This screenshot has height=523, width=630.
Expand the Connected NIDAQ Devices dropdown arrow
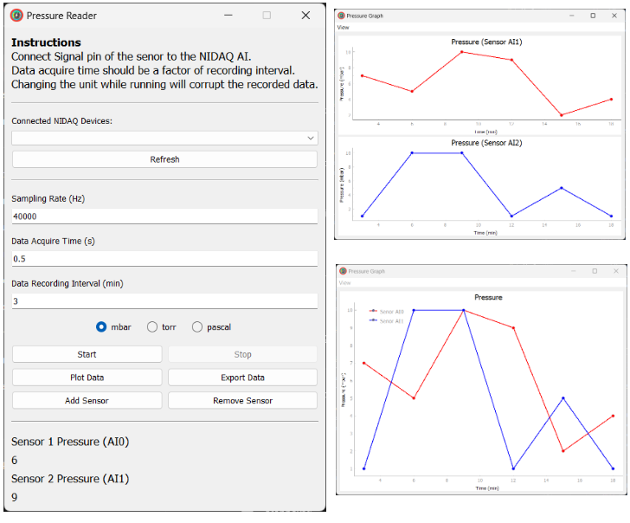tap(311, 138)
